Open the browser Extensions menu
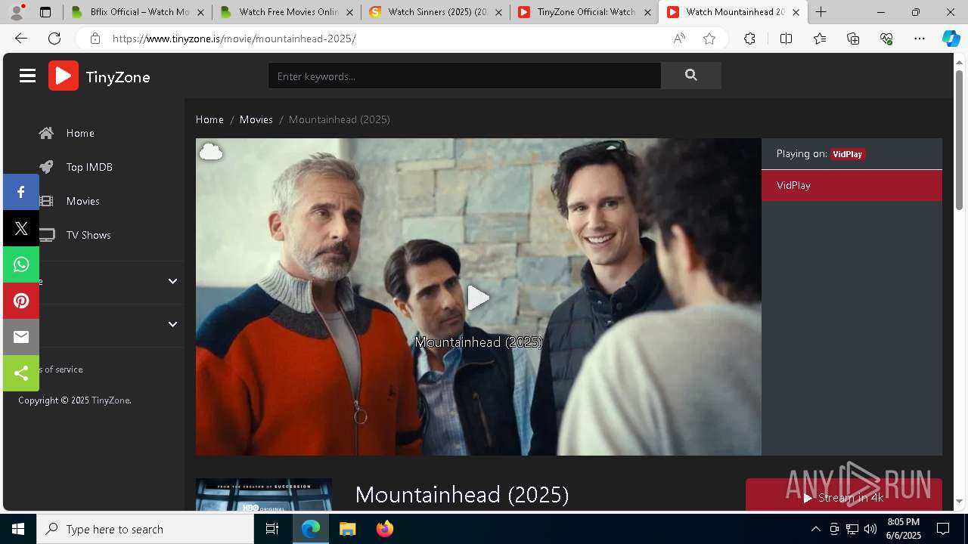Screen dimensions: 968x544 coord(749,39)
